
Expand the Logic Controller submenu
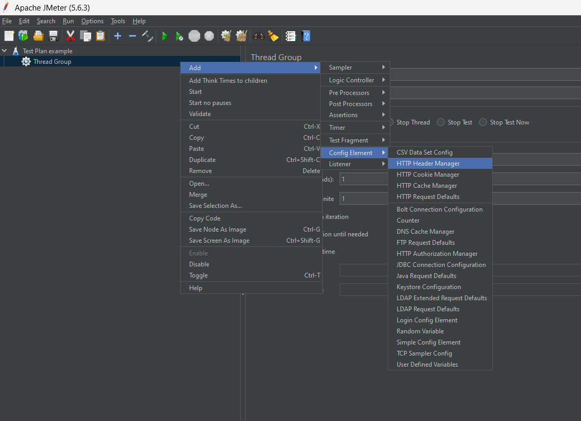pyautogui.click(x=355, y=80)
